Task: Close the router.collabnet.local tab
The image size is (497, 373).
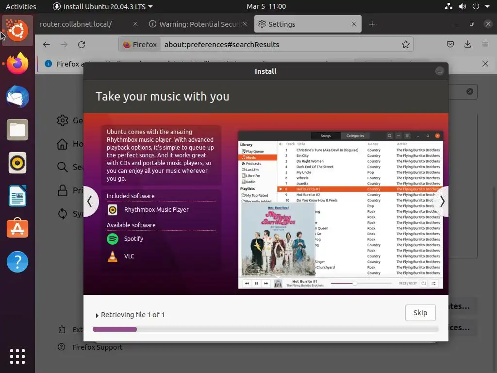Action: point(135,24)
